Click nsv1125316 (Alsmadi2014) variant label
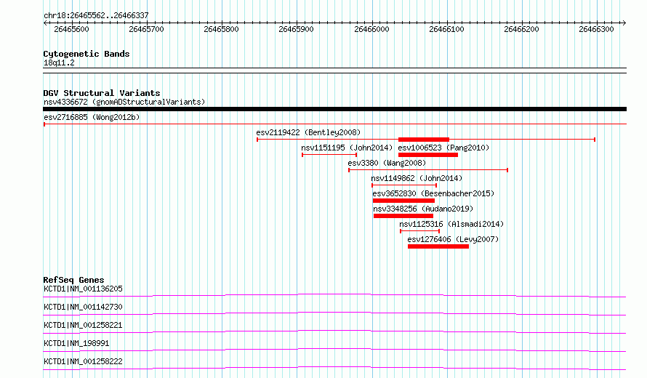Image resolution: width=647 pixels, height=378 pixels. tap(451, 224)
